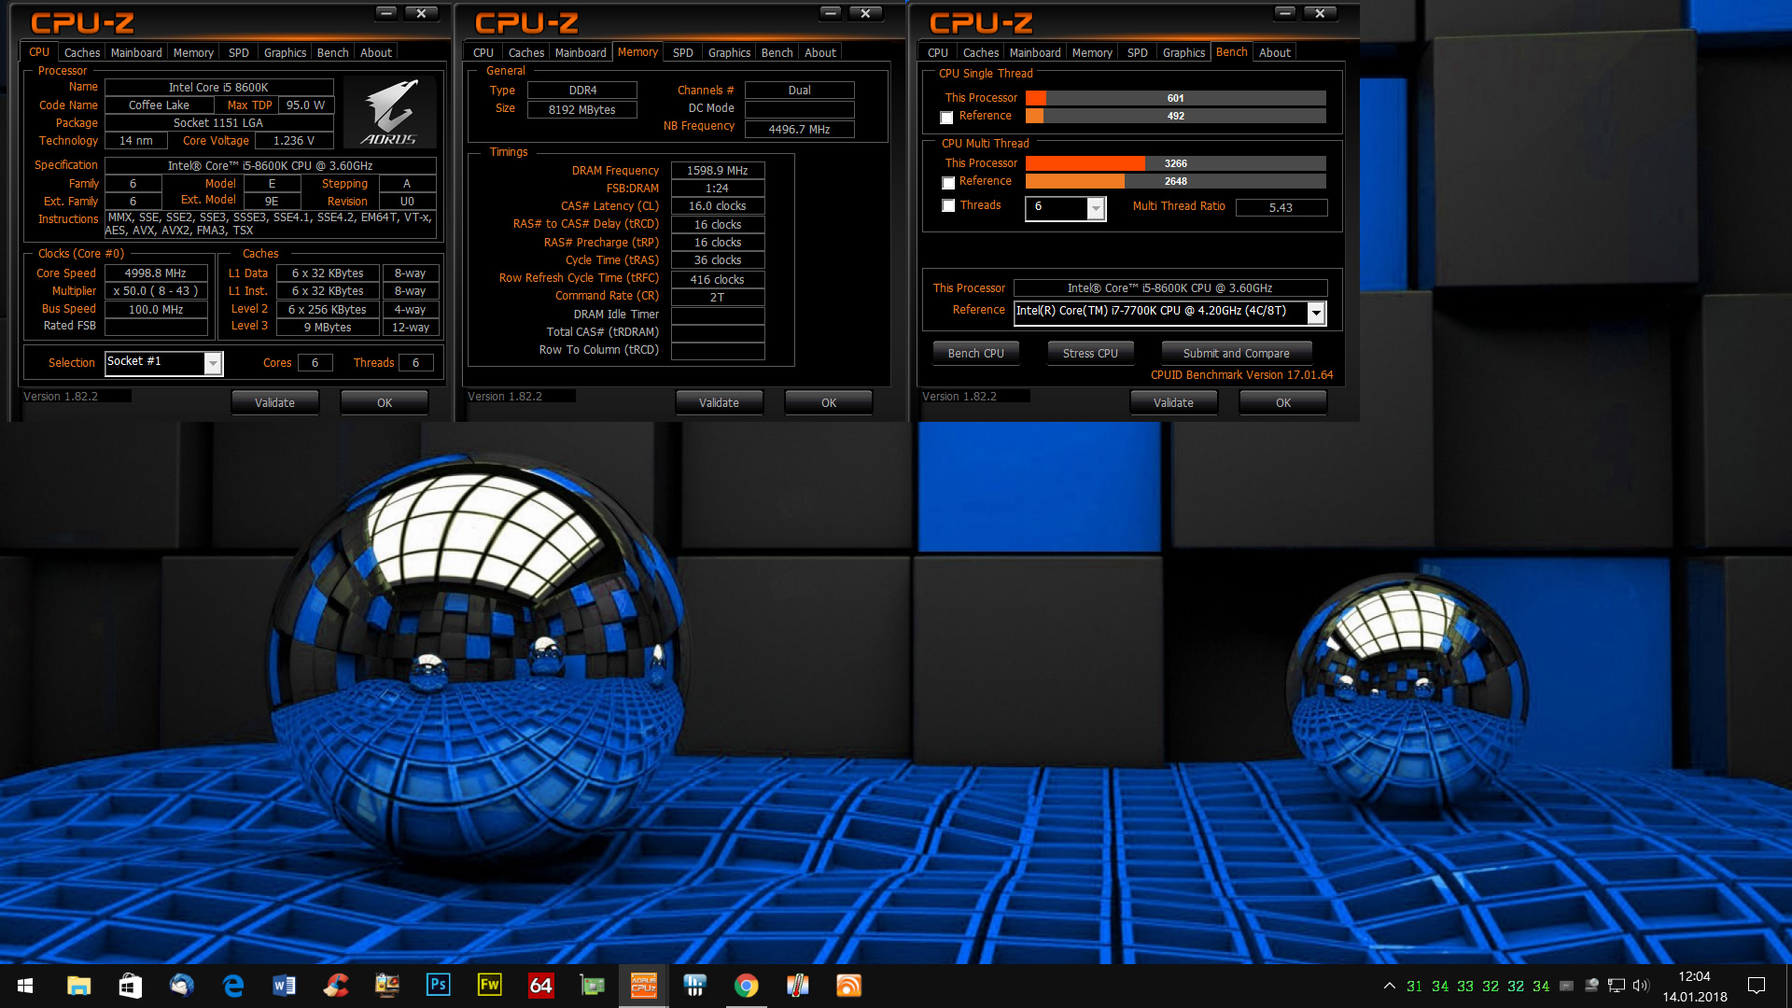Click This Processor multi thread score bar
The width and height of the screenshot is (1792, 1008).
click(x=1175, y=163)
